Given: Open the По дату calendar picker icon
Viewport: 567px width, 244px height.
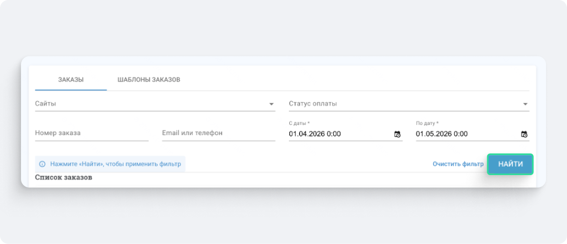Looking at the screenshot, I should coord(524,134).
